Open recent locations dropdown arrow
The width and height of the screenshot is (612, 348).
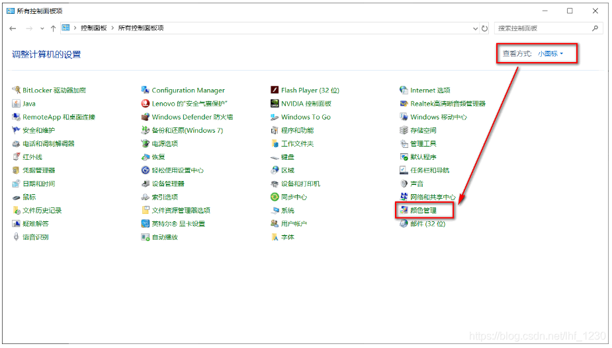point(42,28)
